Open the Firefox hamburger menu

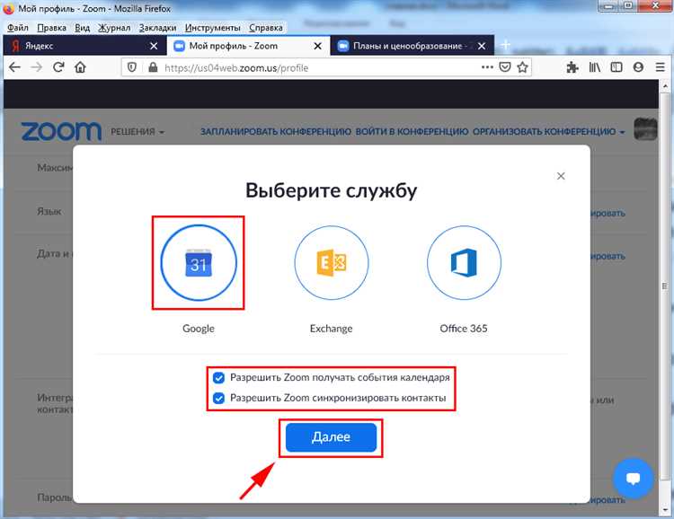coord(661,67)
